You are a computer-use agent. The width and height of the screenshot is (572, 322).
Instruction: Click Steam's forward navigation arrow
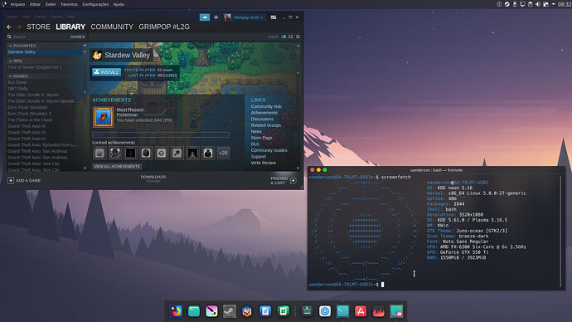coord(18,27)
